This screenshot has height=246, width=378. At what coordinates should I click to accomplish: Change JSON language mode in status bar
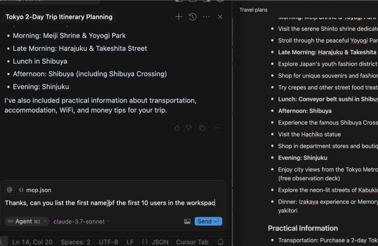[x=155, y=242]
